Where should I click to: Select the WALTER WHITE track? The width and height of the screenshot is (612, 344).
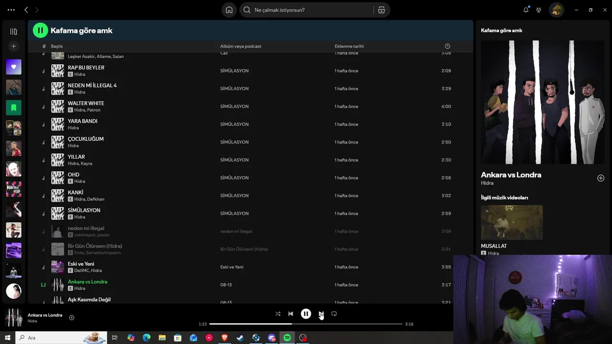coord(86,103)
